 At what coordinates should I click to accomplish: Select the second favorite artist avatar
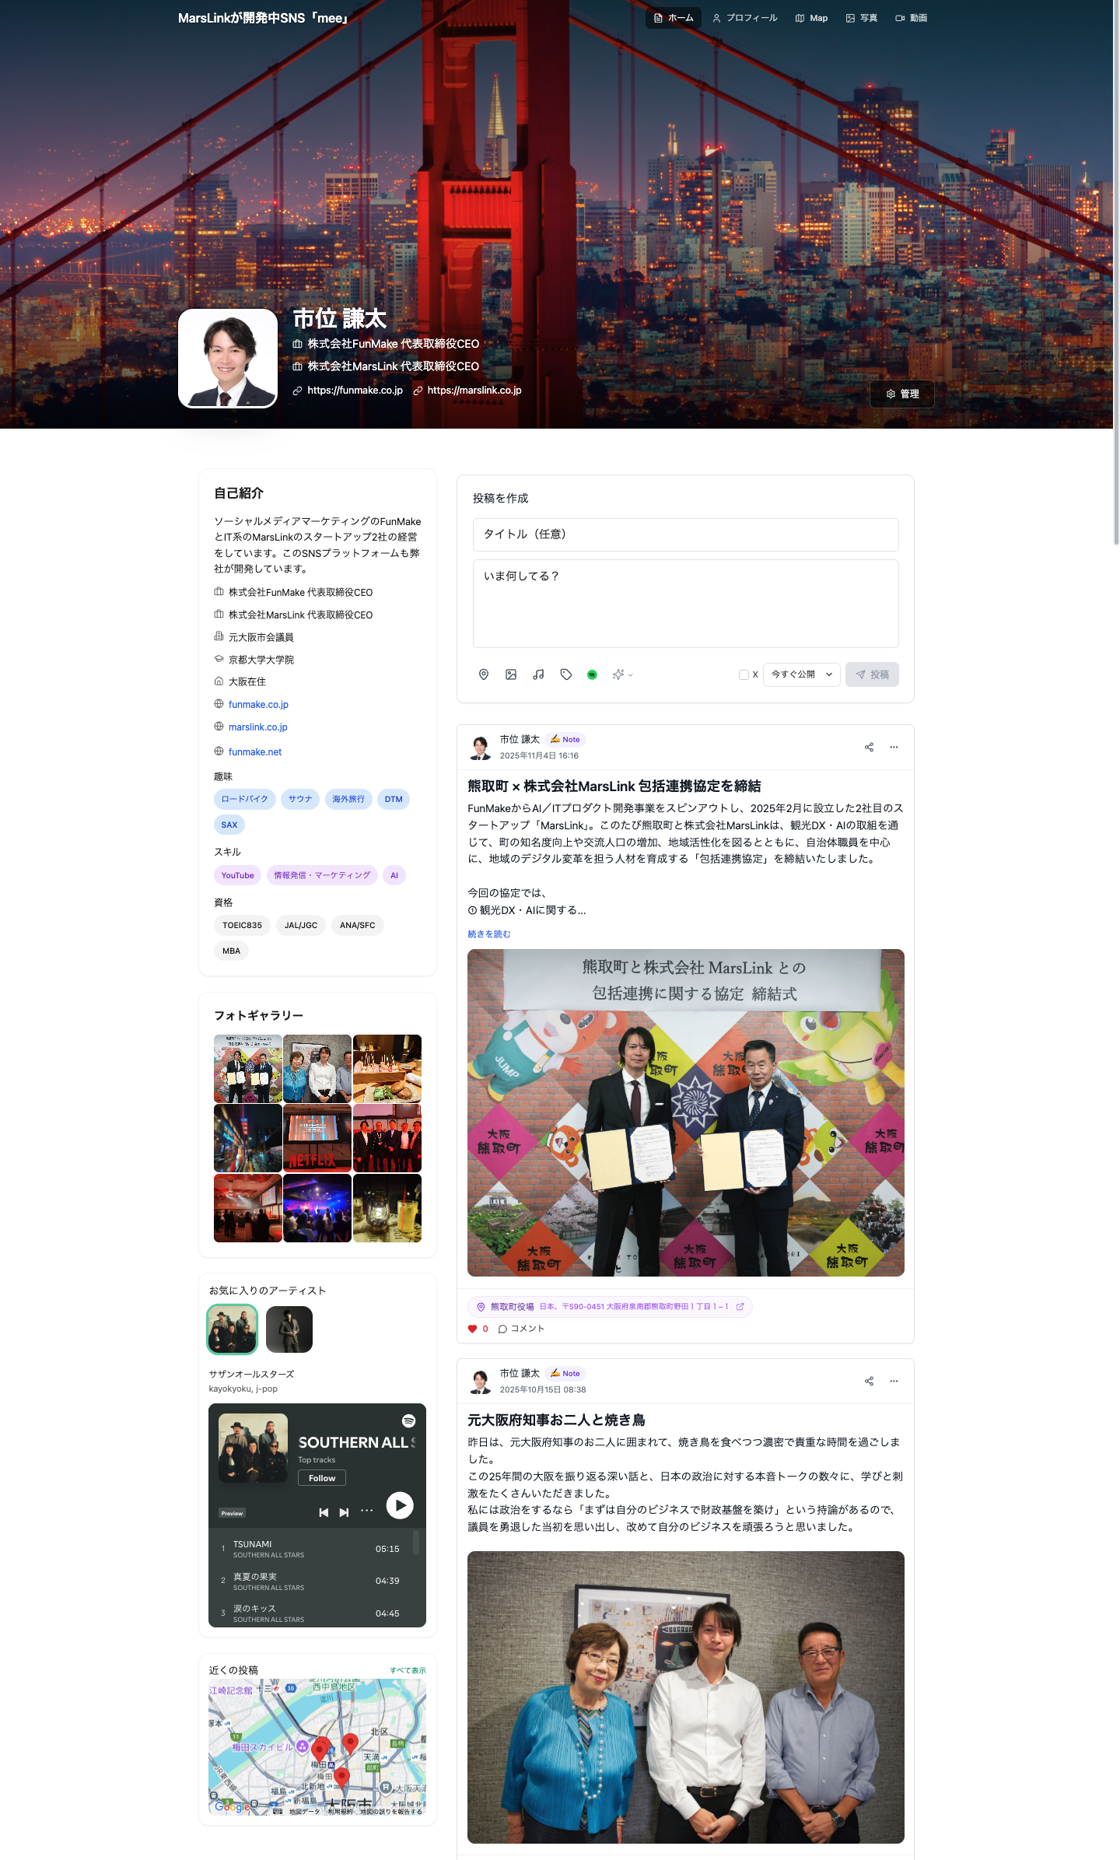pos(289,1329)
